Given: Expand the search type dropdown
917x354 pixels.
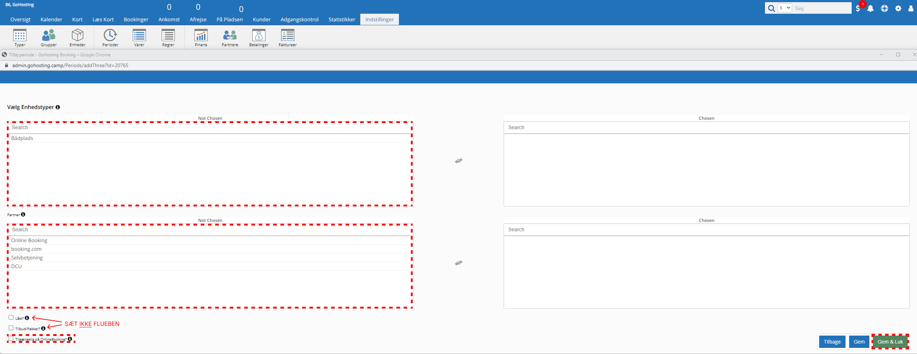Looking at the screenshot, I should point(785,8).
